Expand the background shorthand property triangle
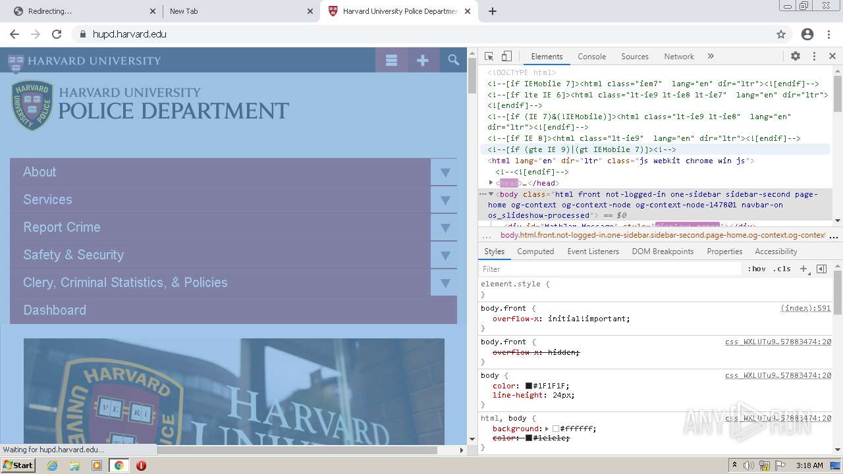843x474 pixels. pos(547,429)
